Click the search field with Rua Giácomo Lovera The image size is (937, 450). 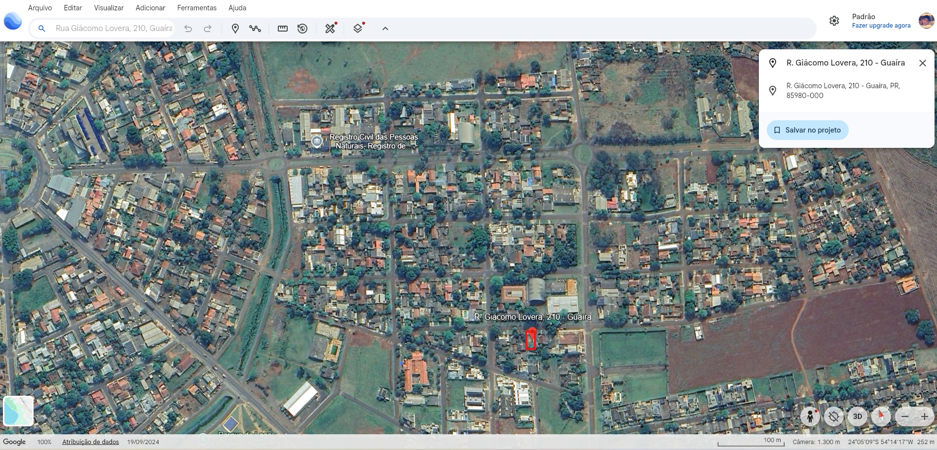tap(113, 29)
